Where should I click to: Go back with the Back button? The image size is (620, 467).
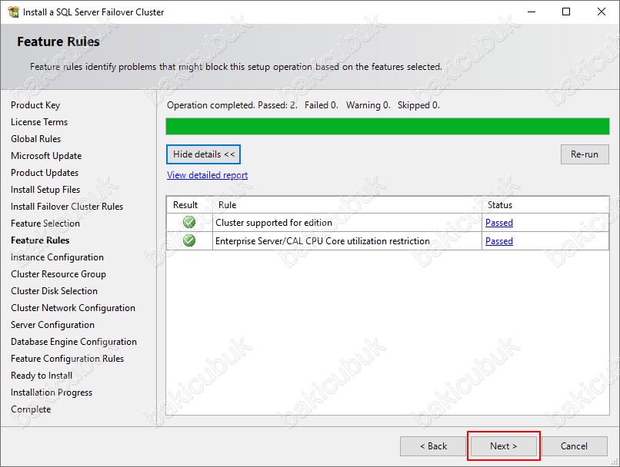point(433,446)
